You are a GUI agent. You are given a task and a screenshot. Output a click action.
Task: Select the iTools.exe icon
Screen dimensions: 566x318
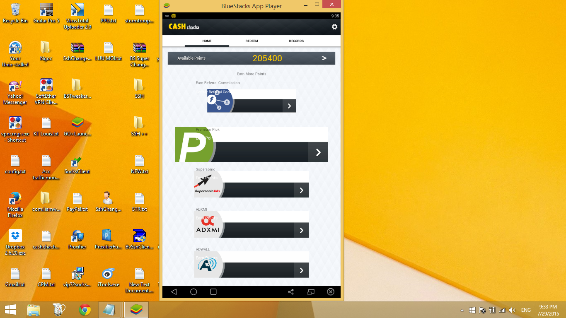click(109, 277)
